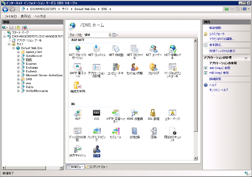Open the ファイル(F) menu
This screenshot has width=252, height=177.
[10, 16]
